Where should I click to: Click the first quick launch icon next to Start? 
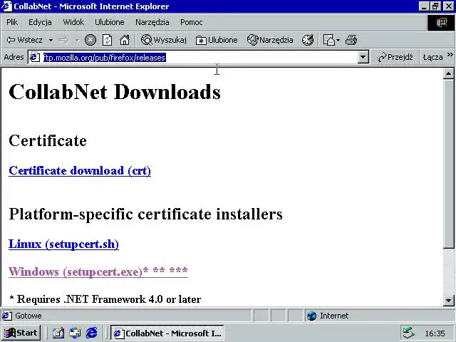(x=58, y=333)
